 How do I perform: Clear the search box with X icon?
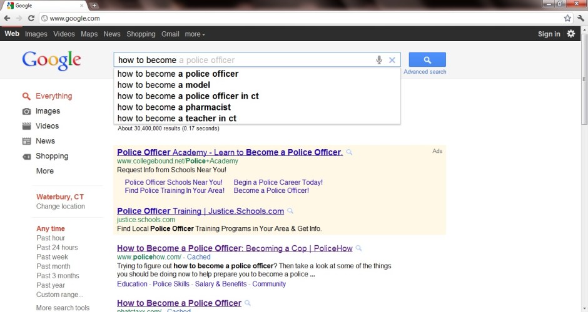pyautogui.click(x=392, y=60)
